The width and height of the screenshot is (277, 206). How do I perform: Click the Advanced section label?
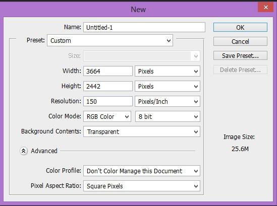click(44, 151)
